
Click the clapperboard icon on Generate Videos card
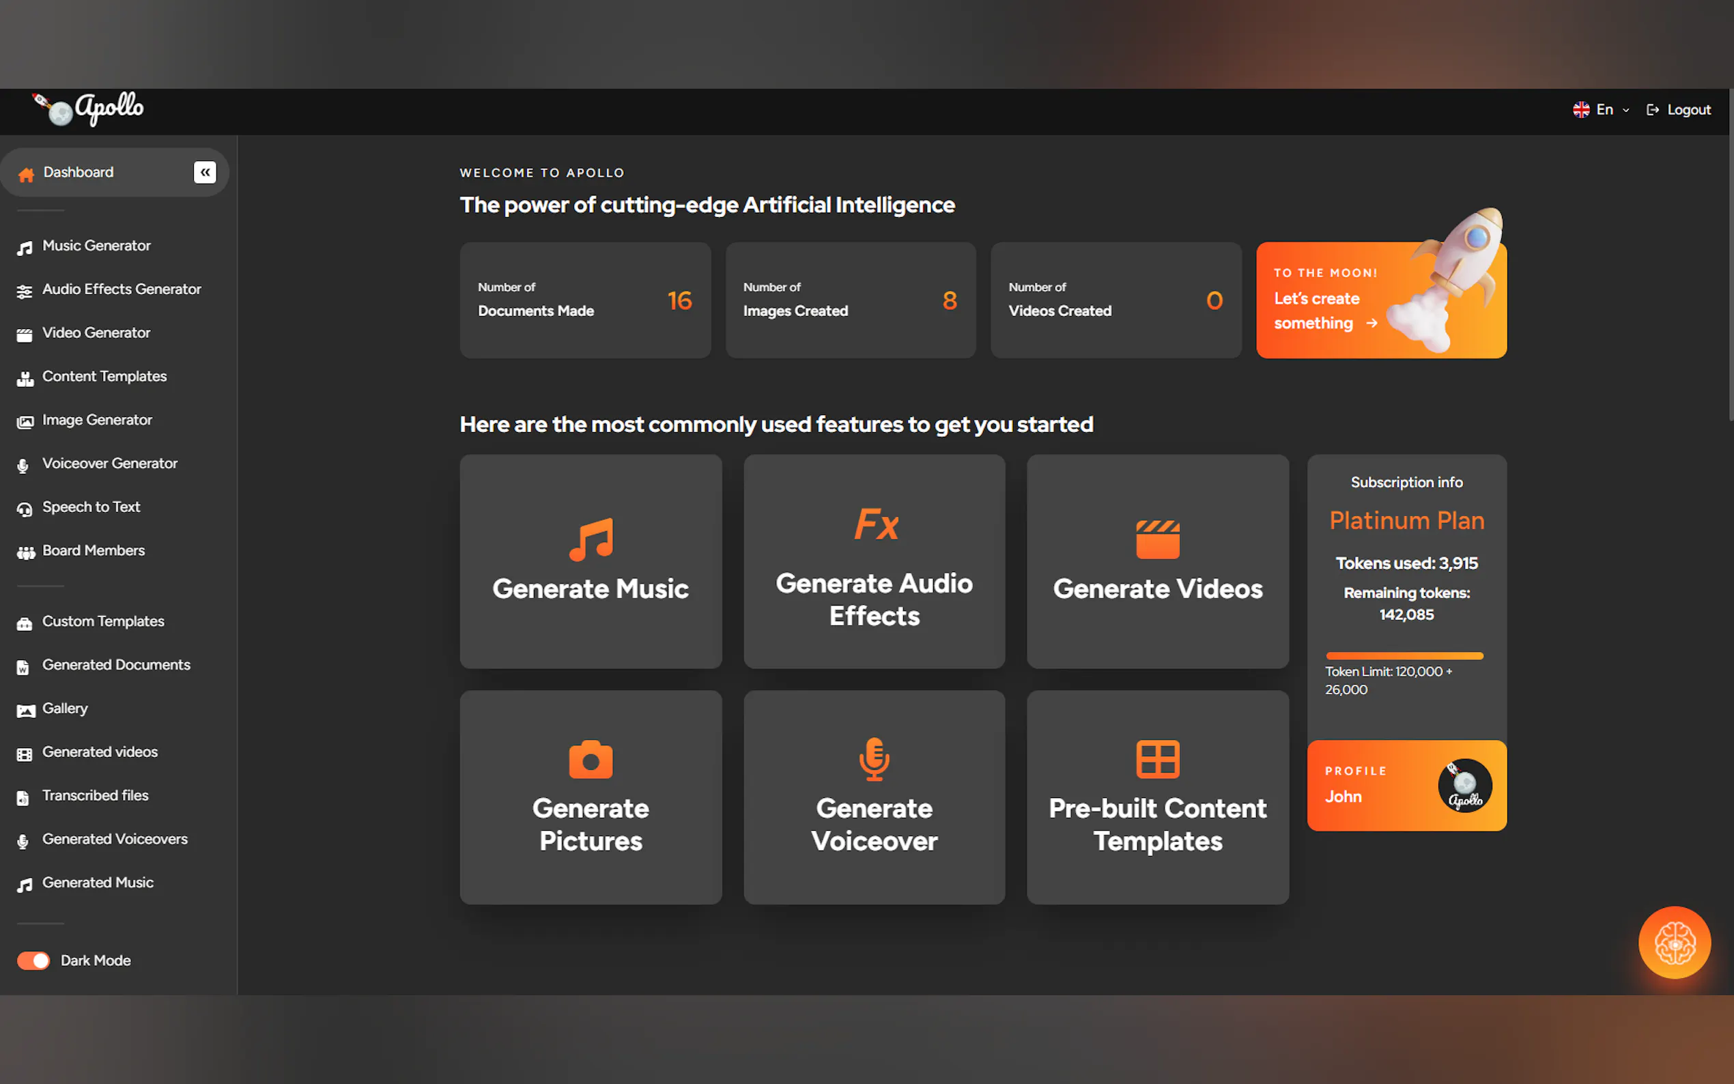pyautogui.click(x=1157, y=539)
